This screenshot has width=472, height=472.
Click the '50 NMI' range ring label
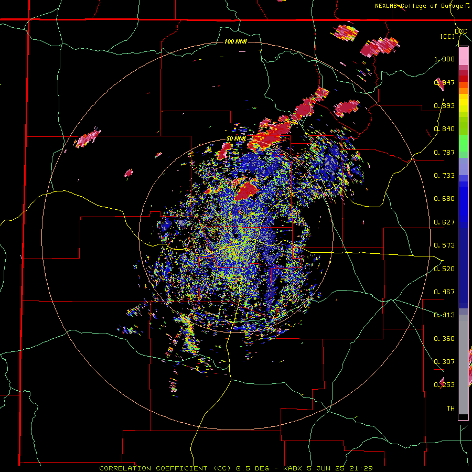pyautogui.click(x=237, y=139)
